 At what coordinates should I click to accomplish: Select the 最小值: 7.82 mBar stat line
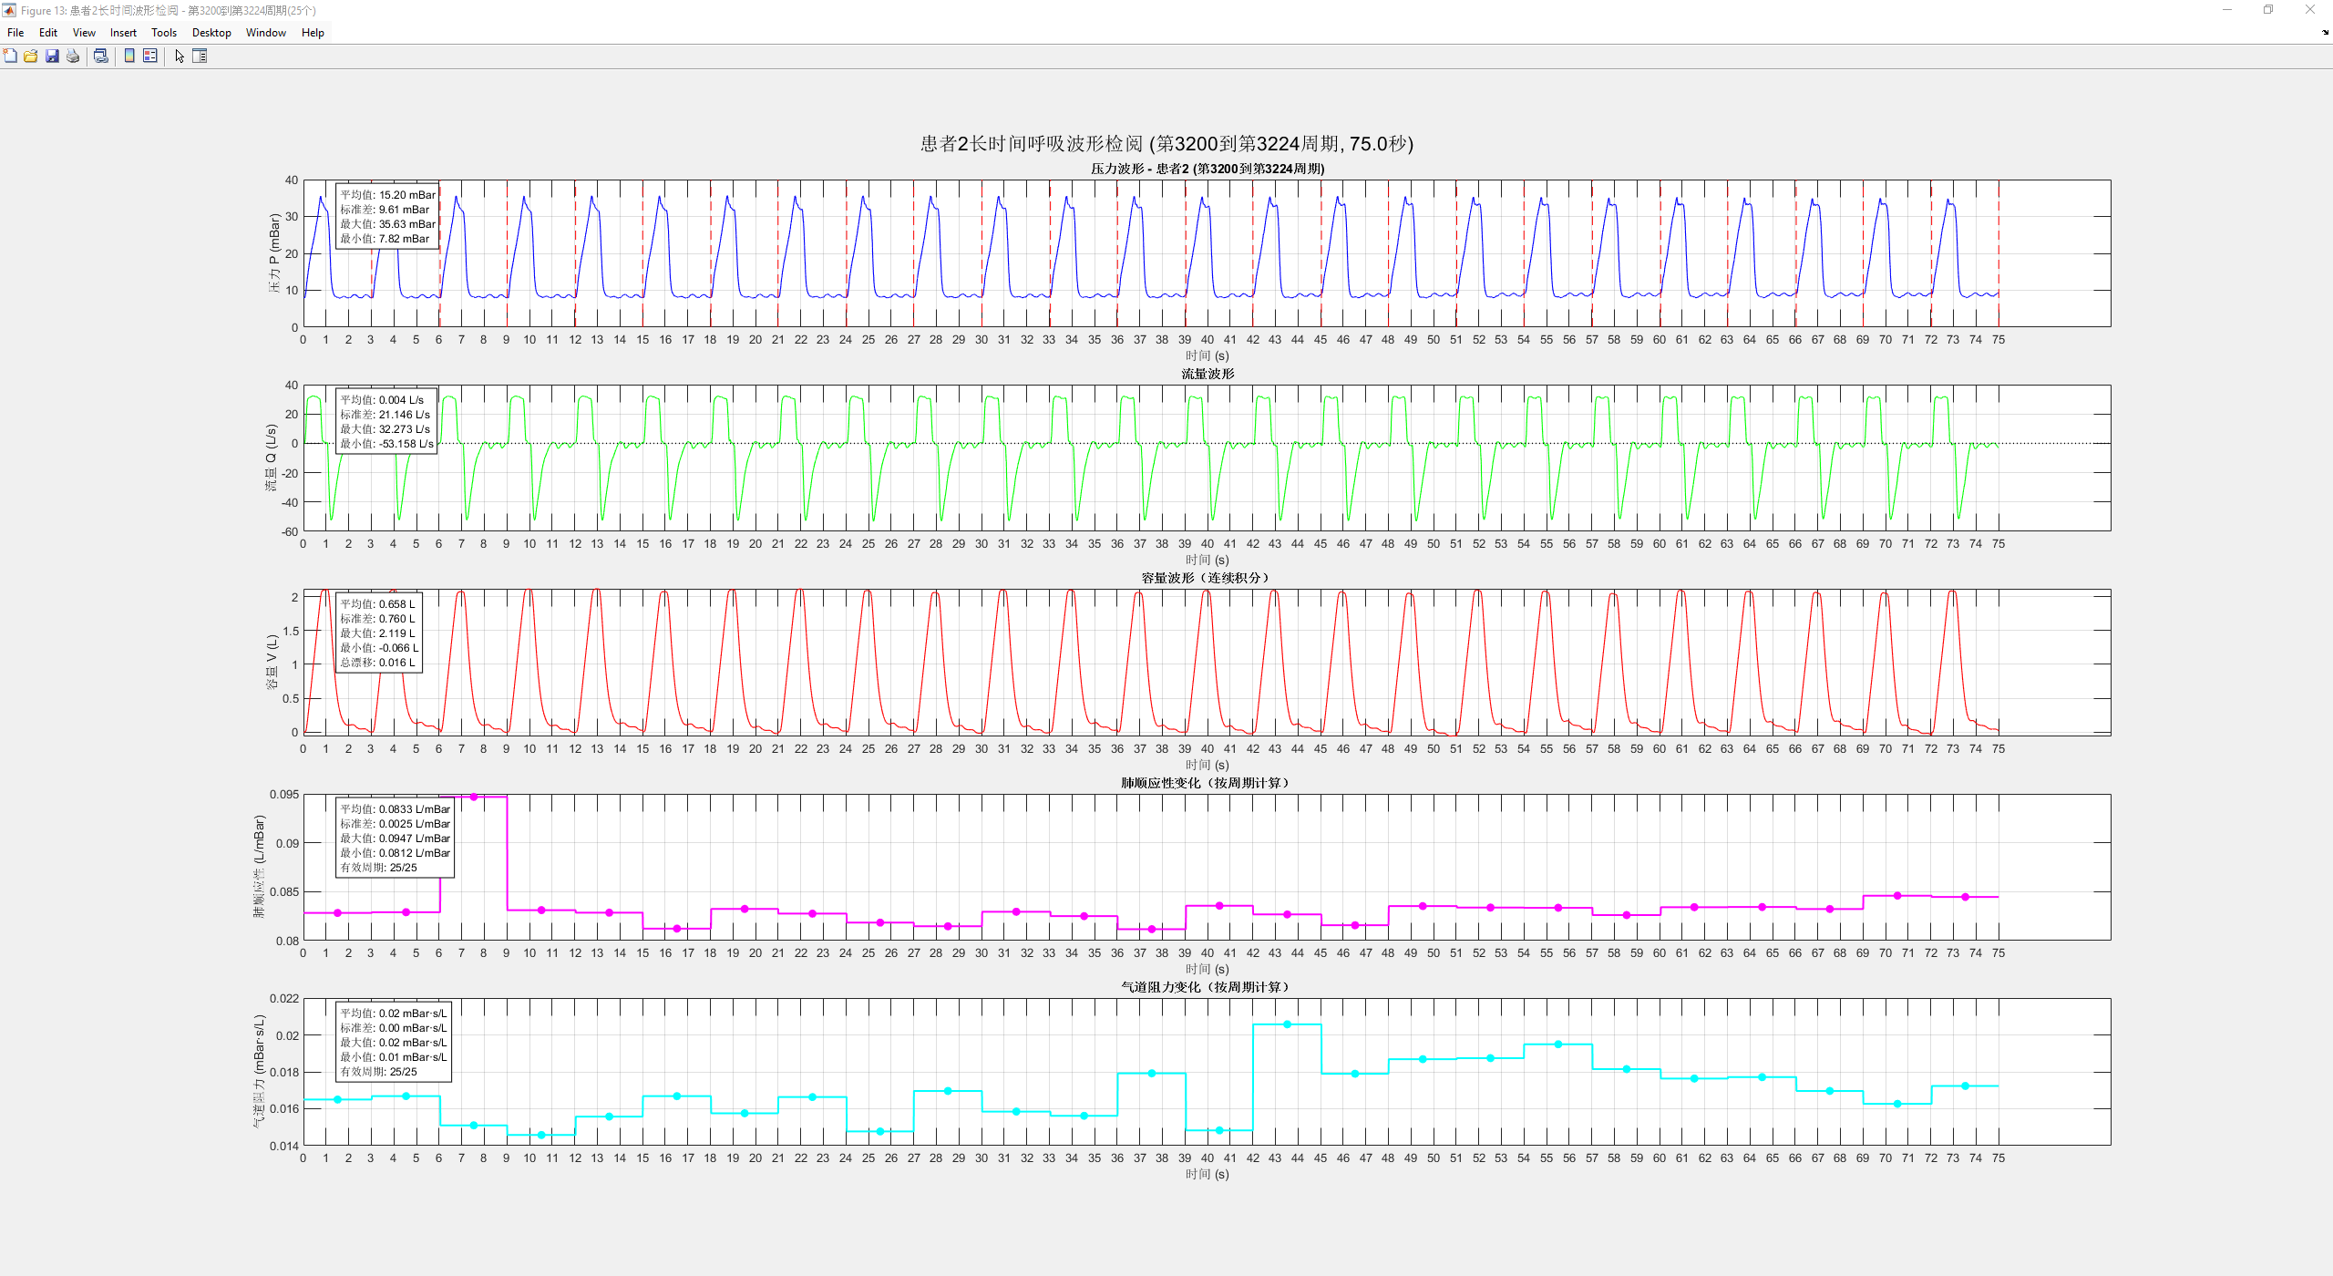coord(385,239)
